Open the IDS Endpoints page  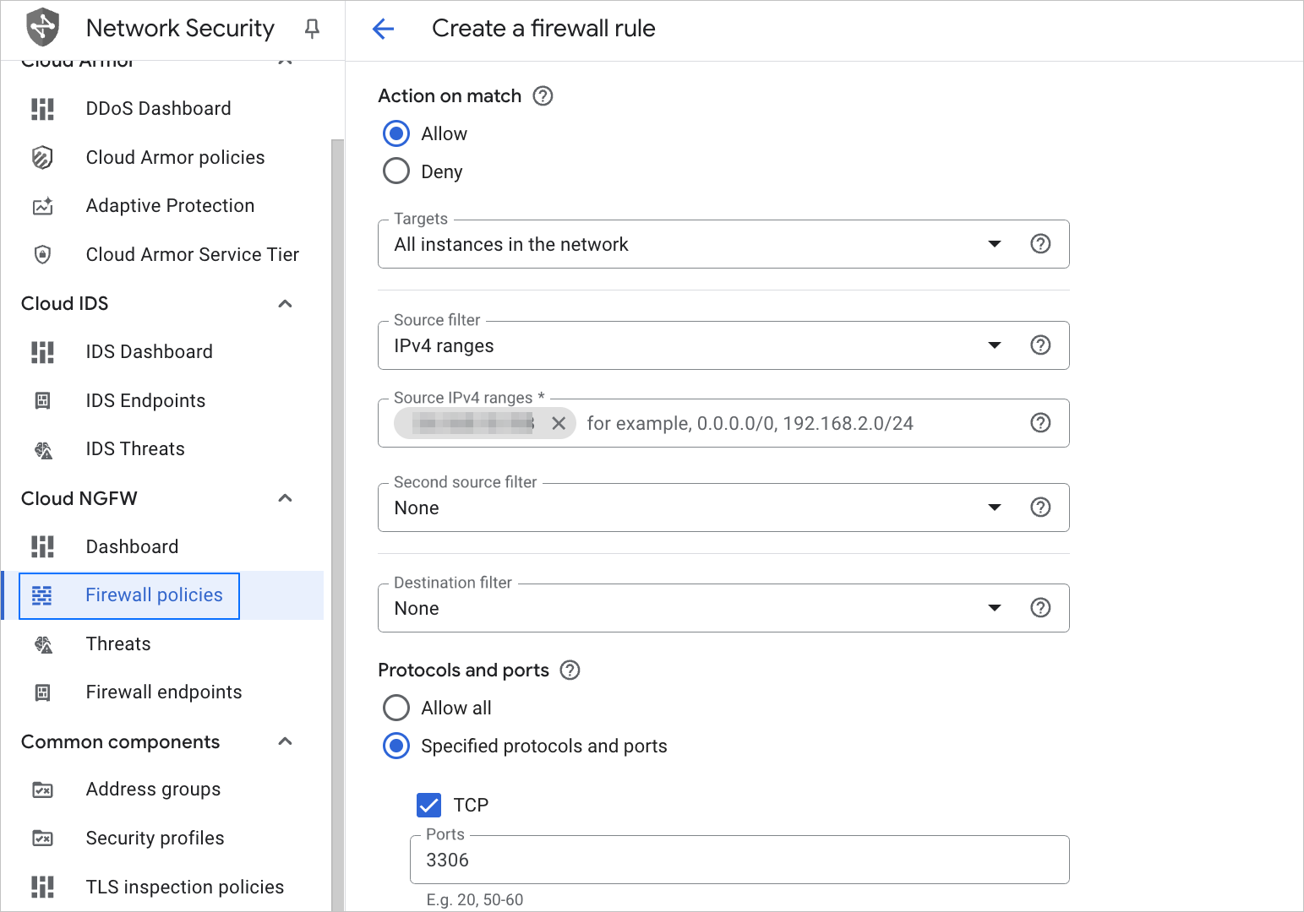(x=145, y=401)
